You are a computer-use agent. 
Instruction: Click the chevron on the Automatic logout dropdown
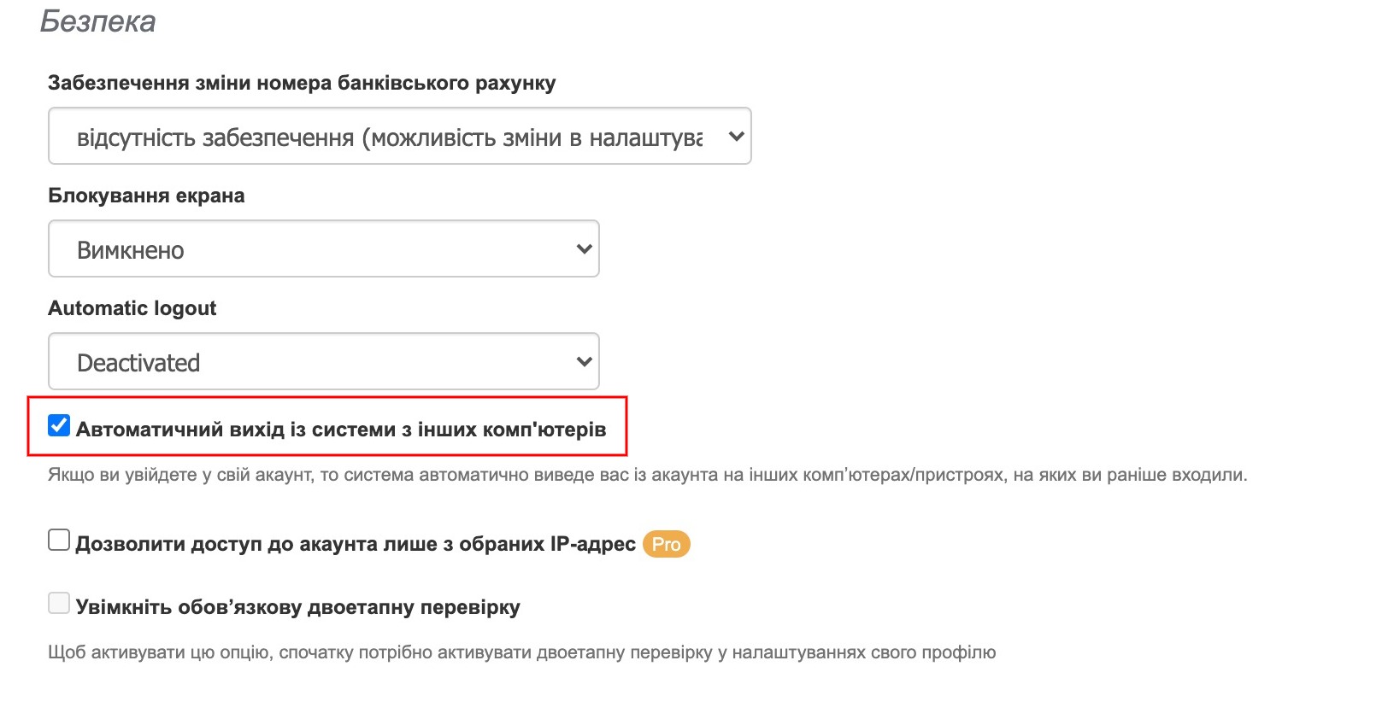click(584, 360)
